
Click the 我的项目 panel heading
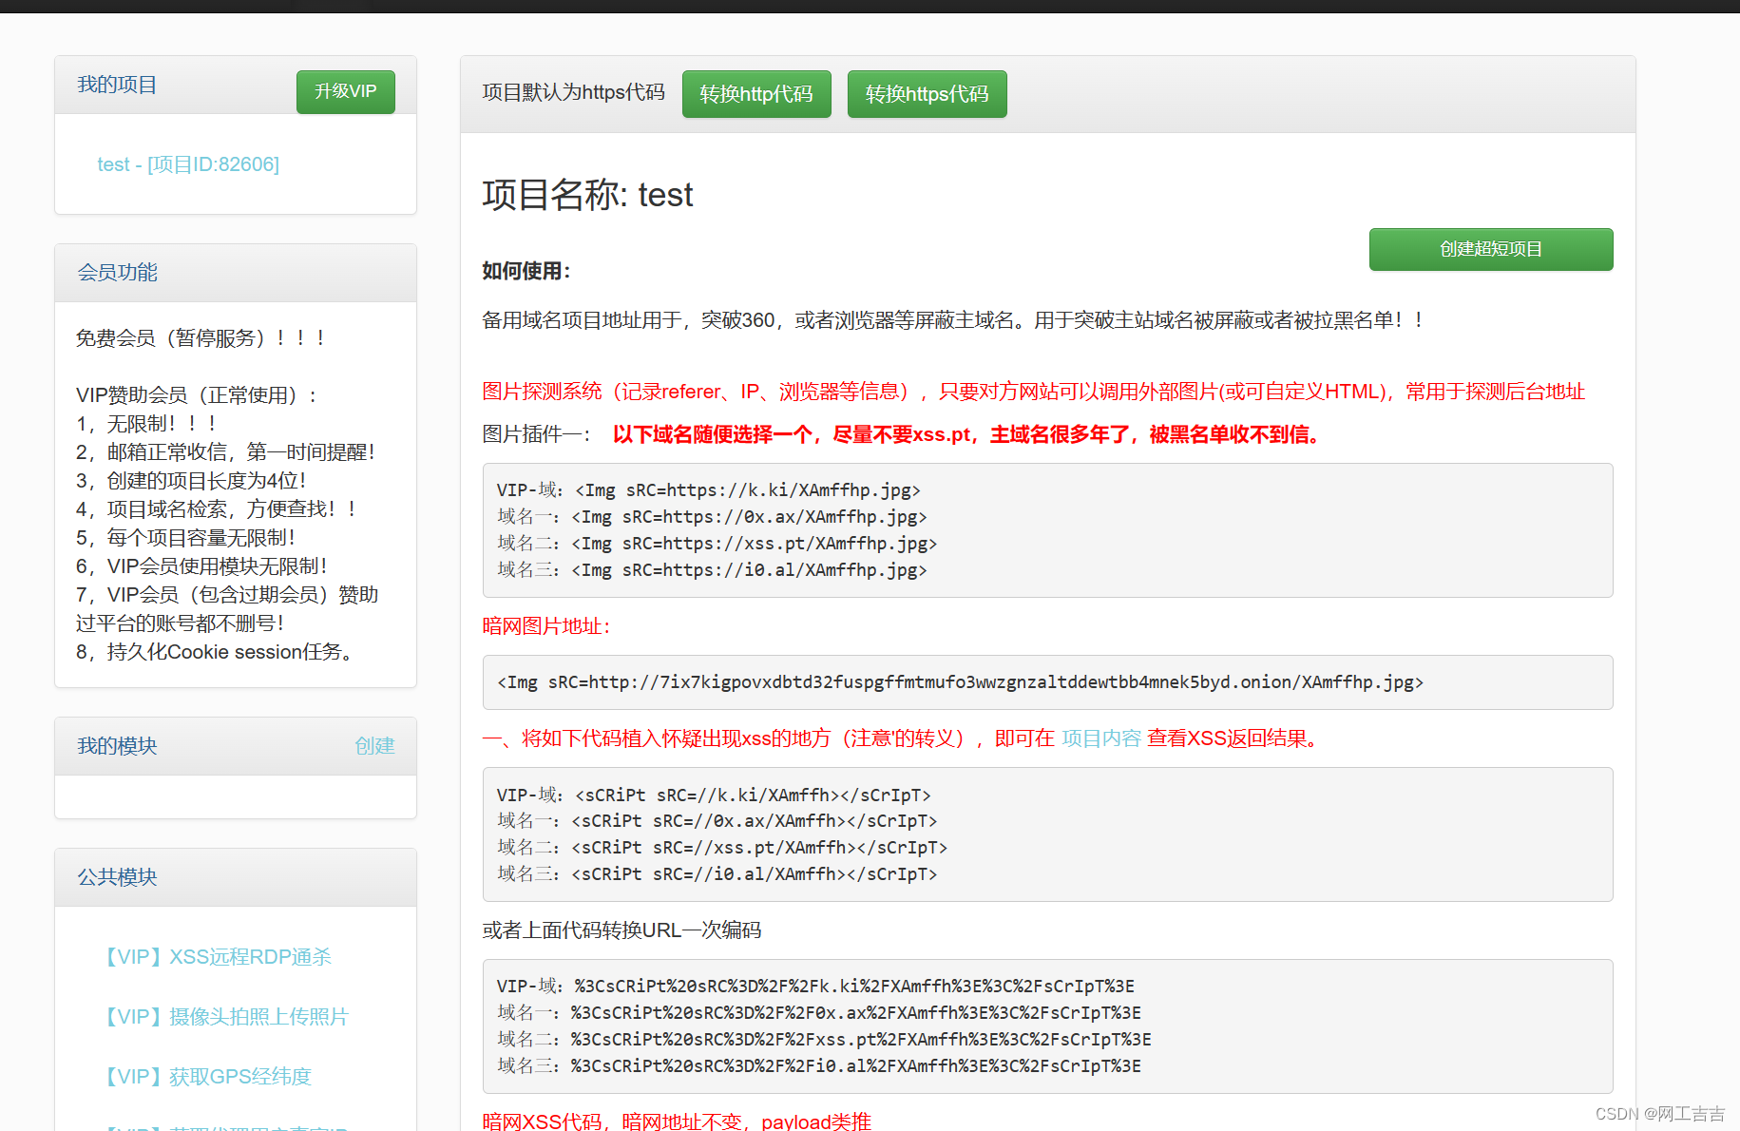[x=117, y=85]
